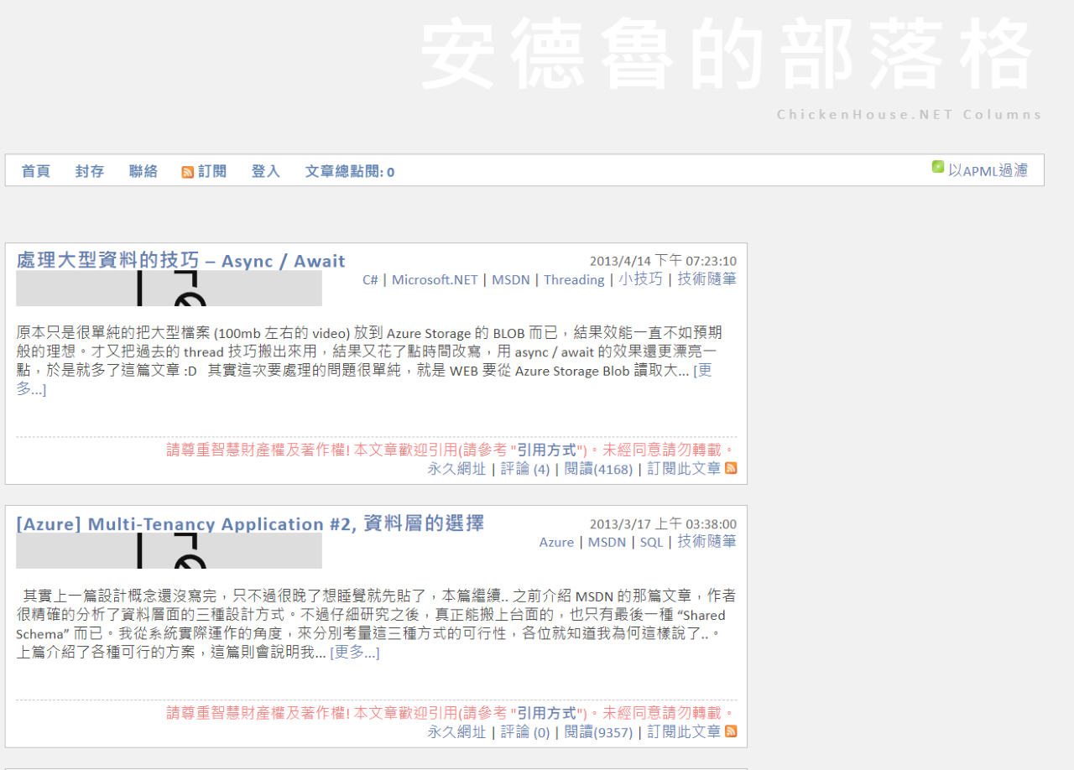Image resolution: width=1074 pixels, height=770 pixels.
Task: View 評論 (4) comments on Async post
Action: [x=525, y=469]
